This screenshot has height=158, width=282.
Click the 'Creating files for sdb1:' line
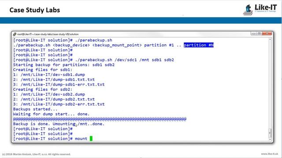pos(43,70)
